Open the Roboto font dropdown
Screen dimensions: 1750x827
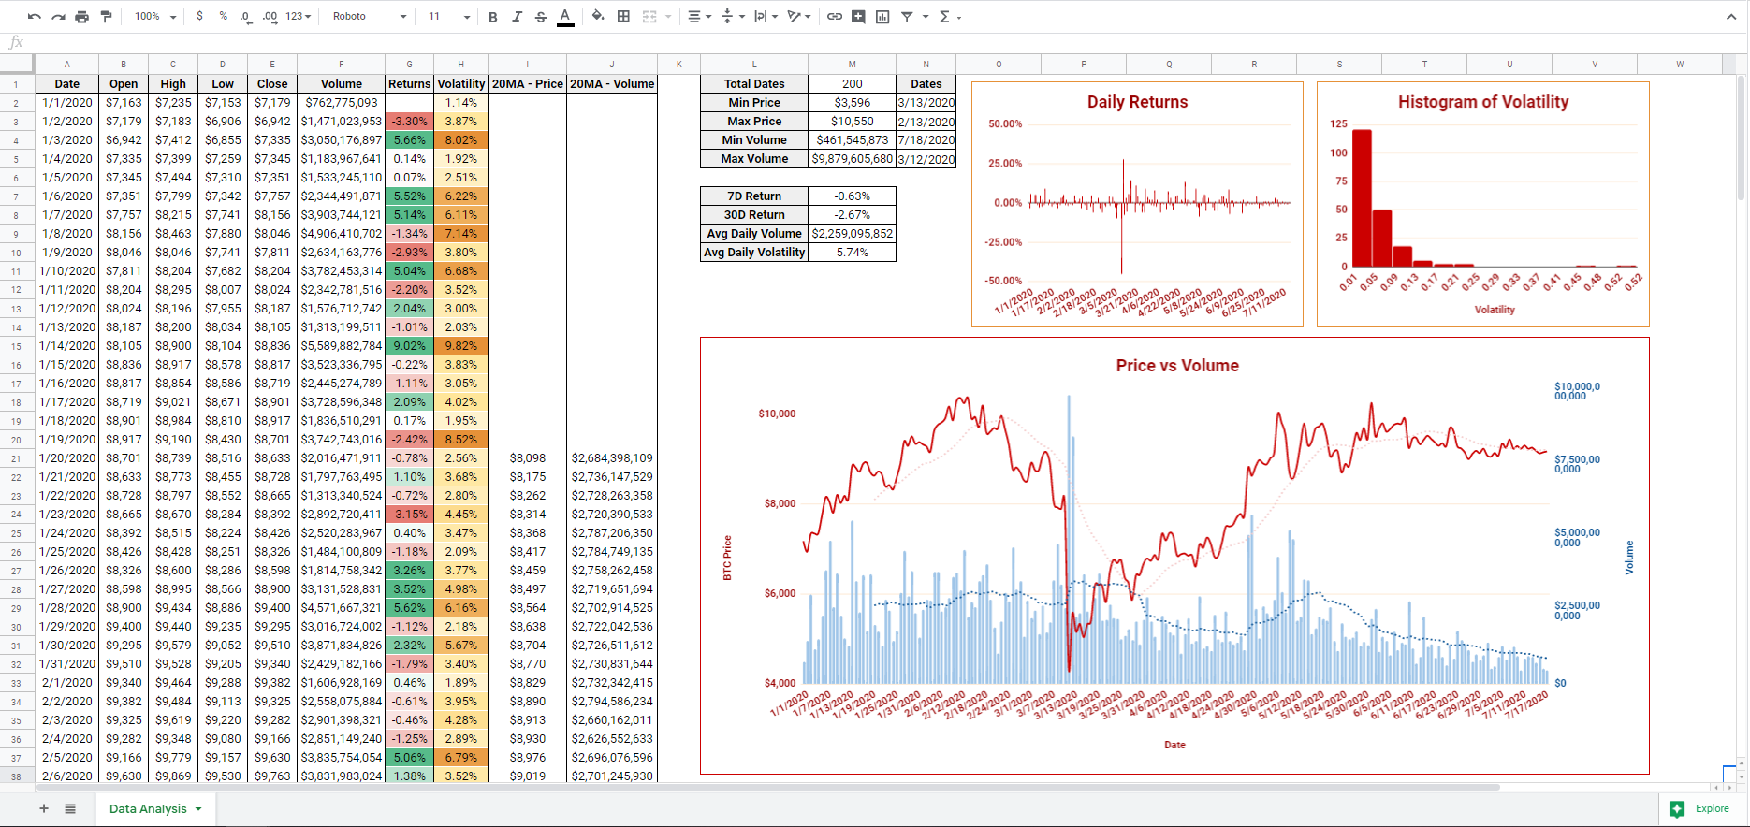(370, 17)
